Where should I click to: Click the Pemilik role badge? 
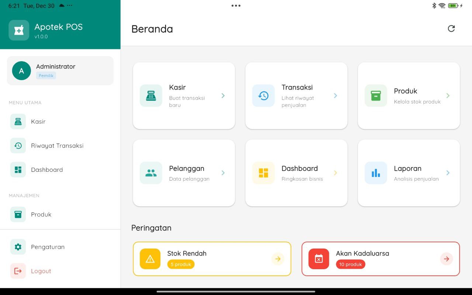[46, 75]
